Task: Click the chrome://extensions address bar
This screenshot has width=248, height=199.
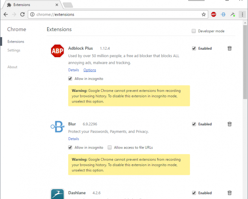Action: coord(118,15)
